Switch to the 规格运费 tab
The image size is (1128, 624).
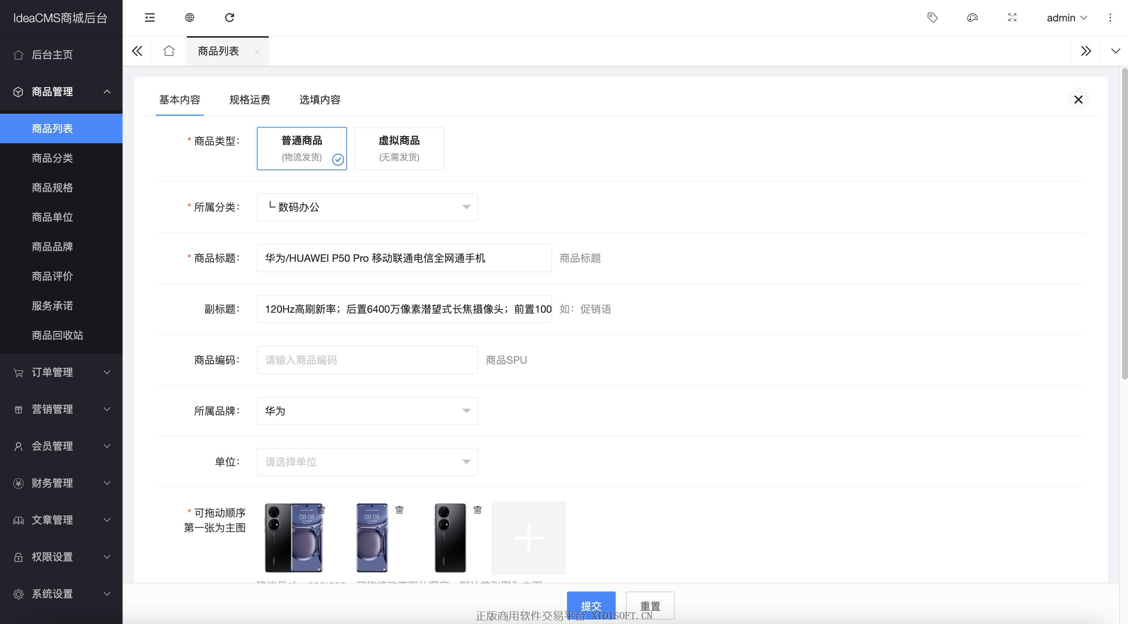[x=250, y=100]
